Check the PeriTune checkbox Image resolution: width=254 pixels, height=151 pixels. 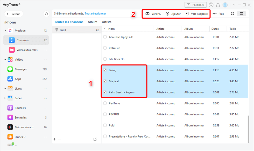(x=105, y=103)
